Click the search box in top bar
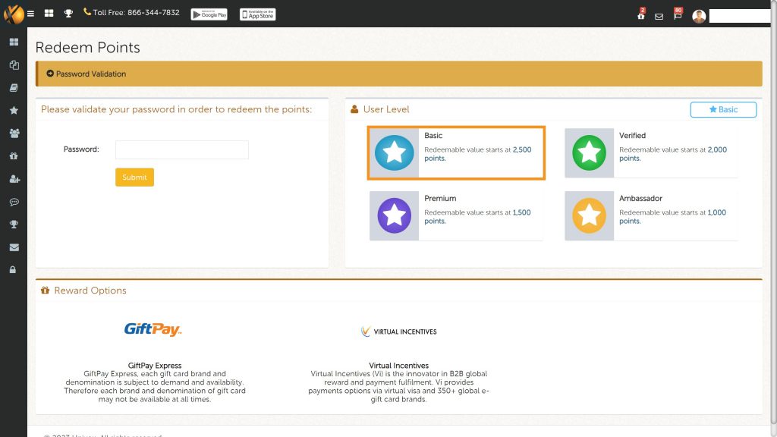777x437 pixels. coord(739,17)
